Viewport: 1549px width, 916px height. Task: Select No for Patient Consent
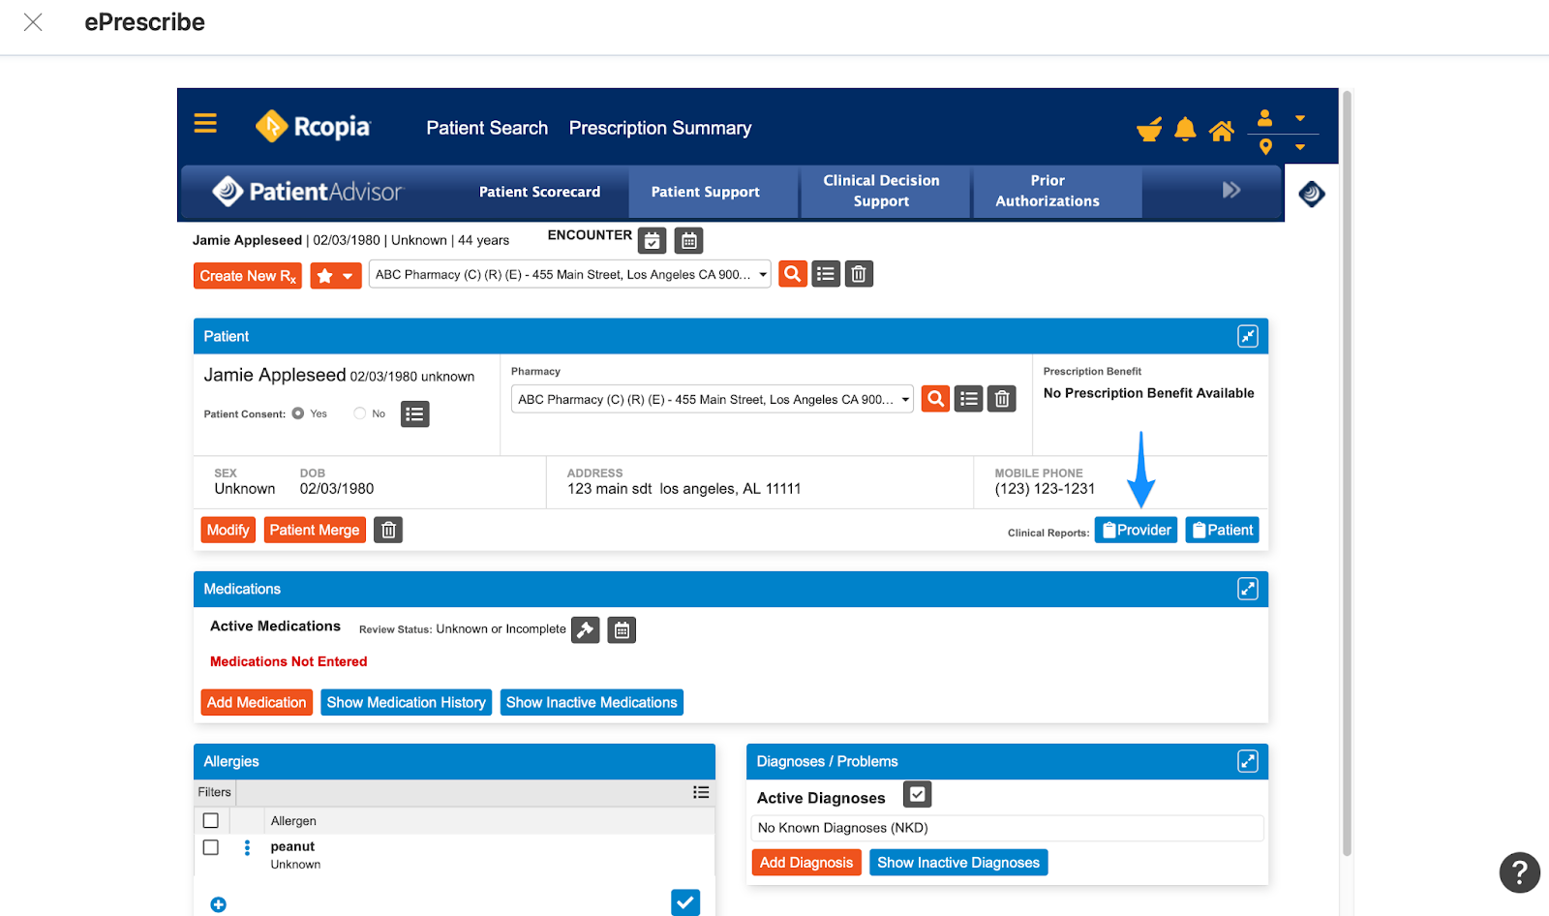click(360, 413)
